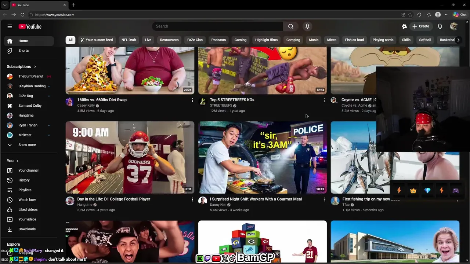Select the Gaming chip

tap(241, 40)
